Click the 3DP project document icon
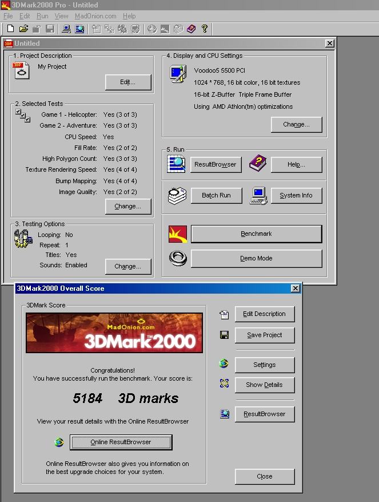 pyautogui.click(x=21, y=70)
